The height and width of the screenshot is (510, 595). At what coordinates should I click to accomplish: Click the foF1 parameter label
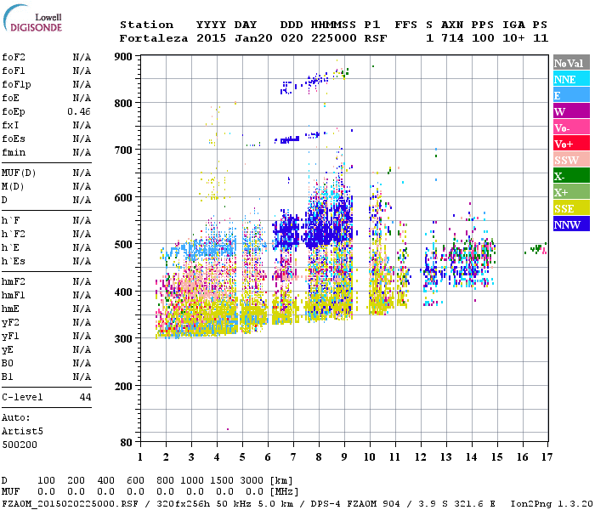pyautogui.click(x=14, y=71)
